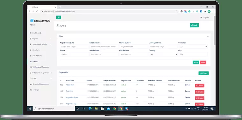Open the Chrome three-dot menu
This screenshot has width=242, height=120.
click(x=213, y=11)
